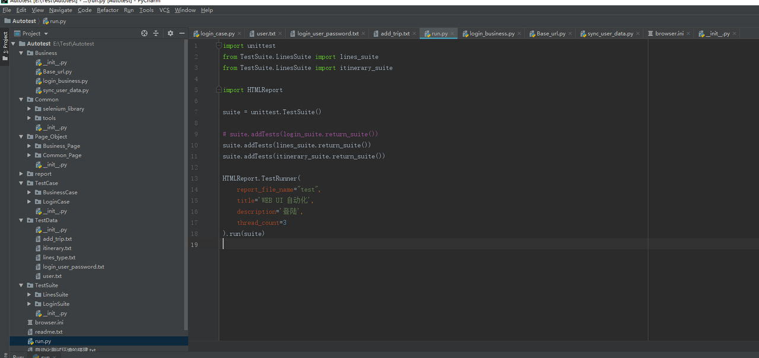This screenshot has height=358, width=759.
Task: Switch to the sync_user_data.py tab
Action: [x=610, y=34]
